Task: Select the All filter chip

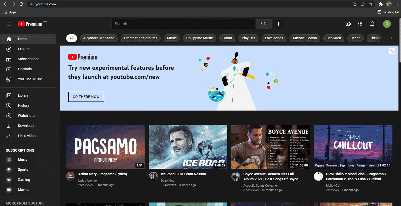Action: (71, 38)
